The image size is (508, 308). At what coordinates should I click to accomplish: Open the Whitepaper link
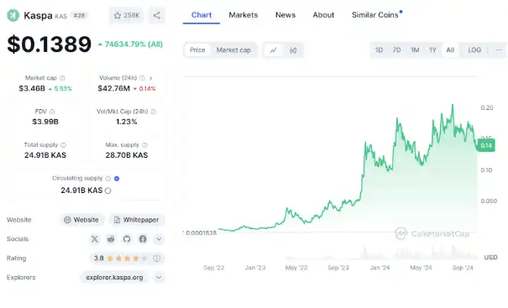(x=137, y=220)
